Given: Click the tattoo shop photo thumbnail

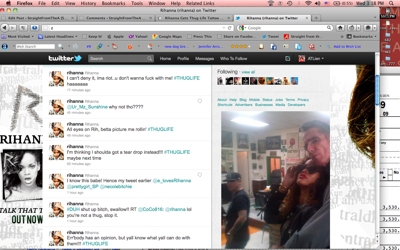Looking at the screenshot, I should point(275,180).
